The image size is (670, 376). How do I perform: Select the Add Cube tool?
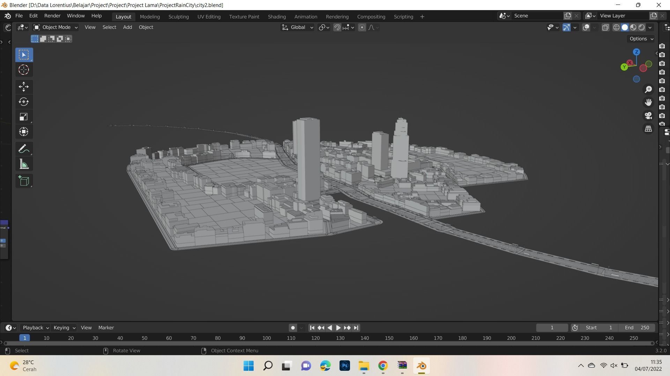point(24,181)
